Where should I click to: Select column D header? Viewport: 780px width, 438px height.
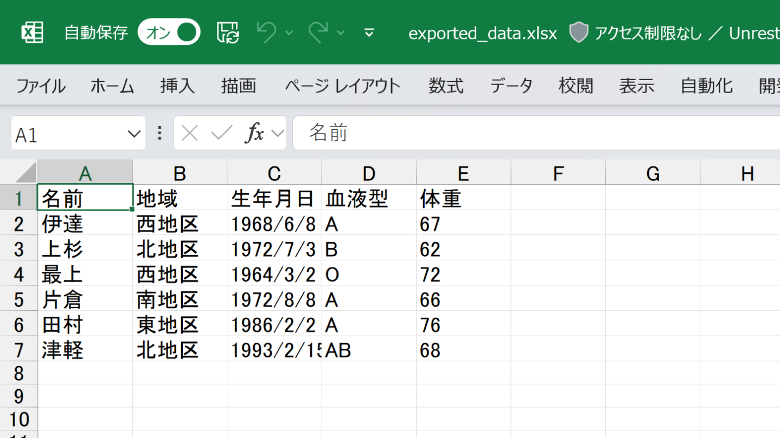pyautogui.click(x=369, y=173)
